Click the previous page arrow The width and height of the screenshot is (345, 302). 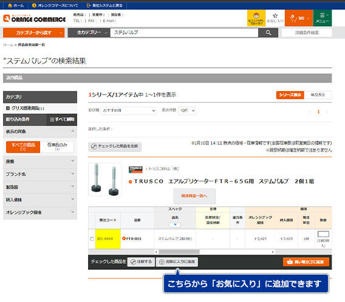[x=309, y=112]
